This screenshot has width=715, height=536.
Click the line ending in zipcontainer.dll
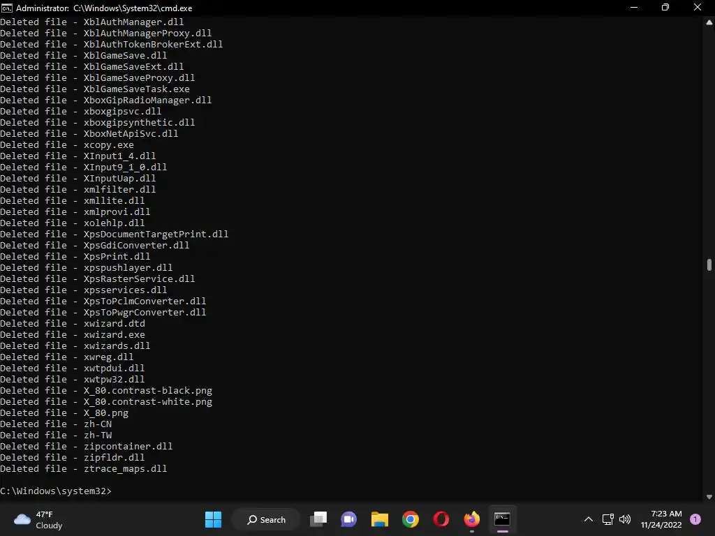point(87,446)
